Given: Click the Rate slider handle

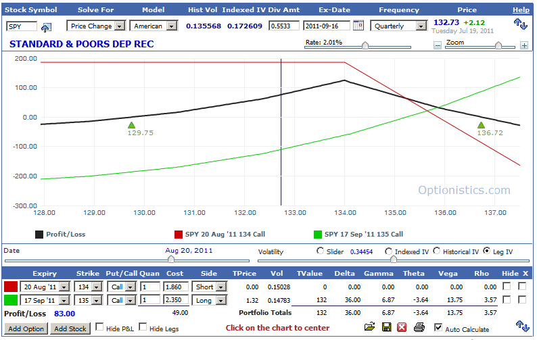Looking at the screenshot, I should click(x=365, y=45).
